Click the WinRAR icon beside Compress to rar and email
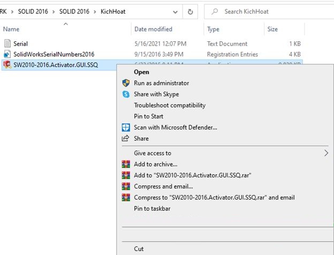Screen dimensions: 334x255 (x=126, y=198)
